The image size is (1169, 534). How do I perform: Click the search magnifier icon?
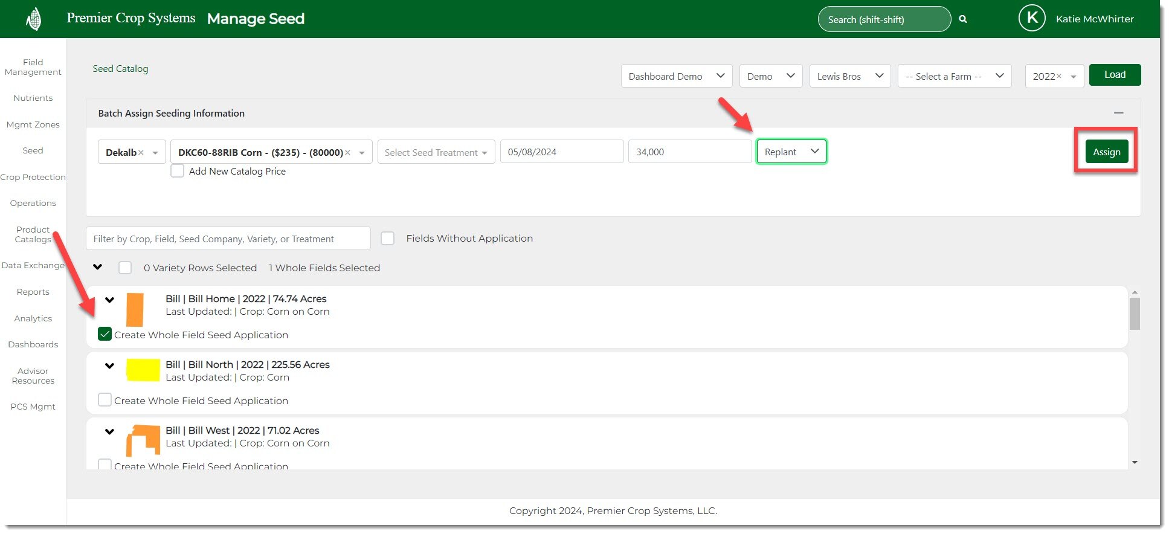[963, 19]
